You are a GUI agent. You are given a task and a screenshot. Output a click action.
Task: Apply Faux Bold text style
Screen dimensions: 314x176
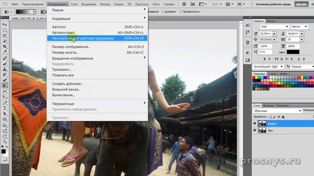coord(264,59)
